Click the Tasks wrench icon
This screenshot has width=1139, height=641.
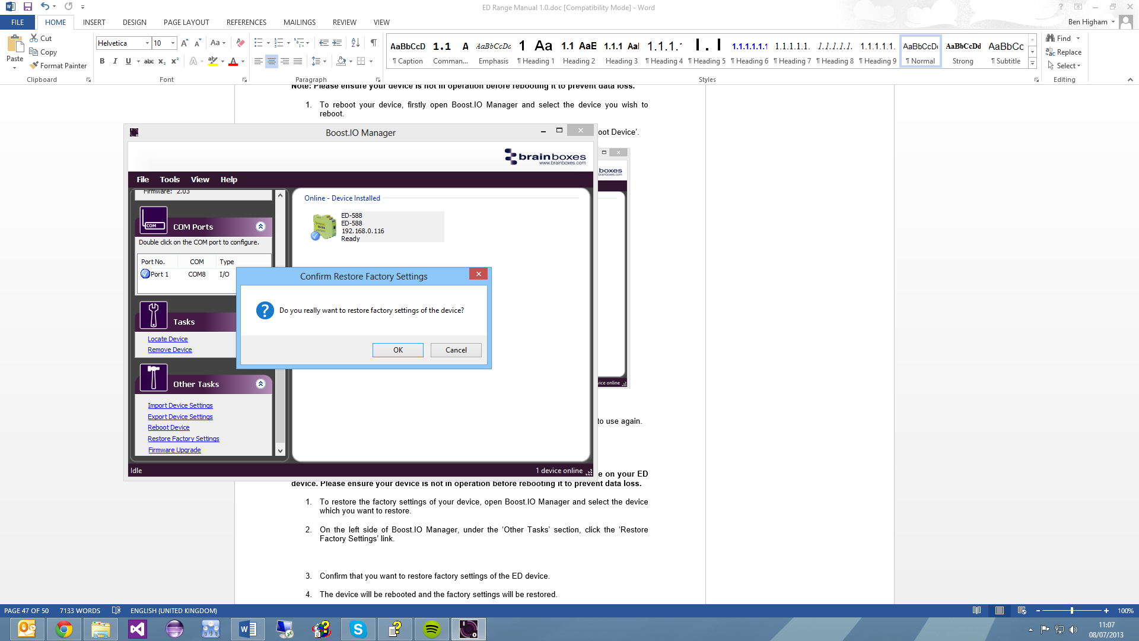point(153,315)
